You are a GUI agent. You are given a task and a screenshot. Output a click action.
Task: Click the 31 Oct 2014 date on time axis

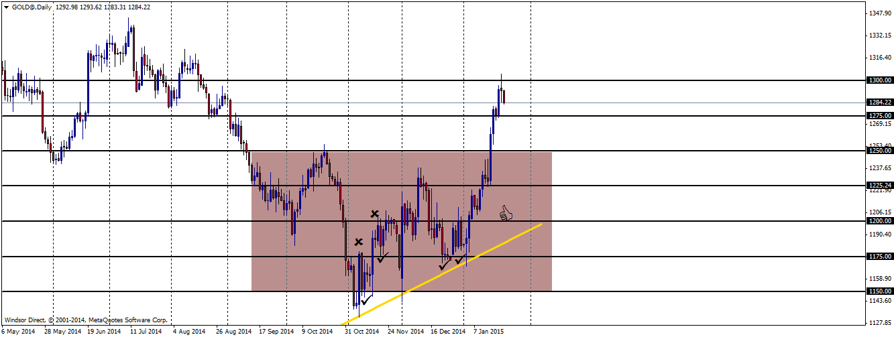click(x=362, y=331)
